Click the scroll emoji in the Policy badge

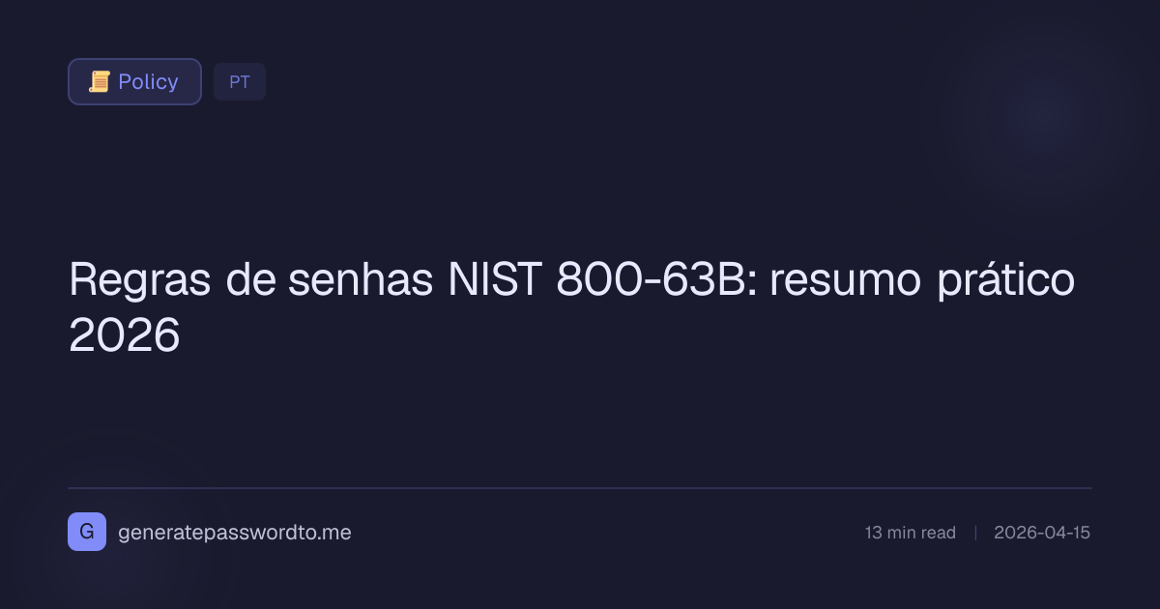[99, 82]
